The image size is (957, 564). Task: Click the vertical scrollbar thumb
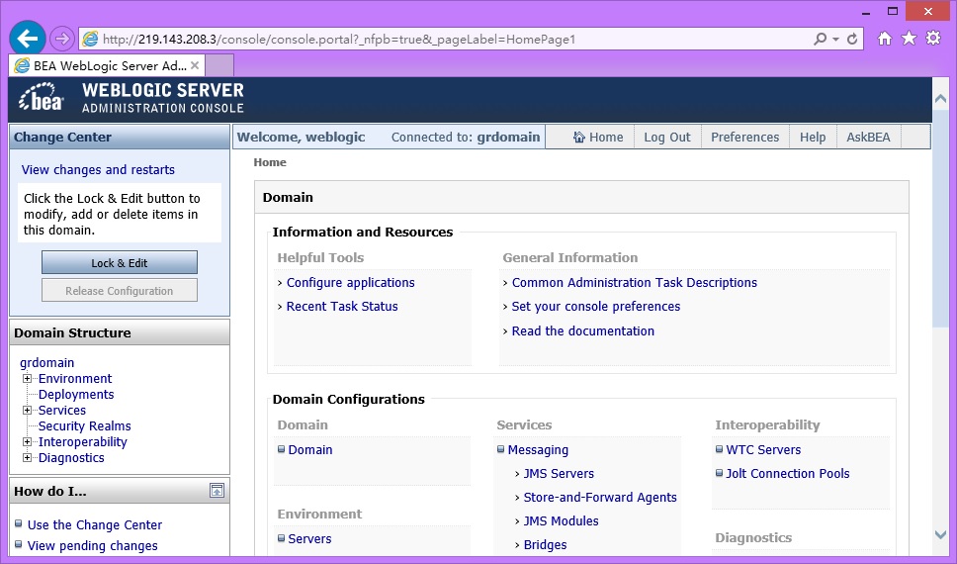tap(940, 219)
